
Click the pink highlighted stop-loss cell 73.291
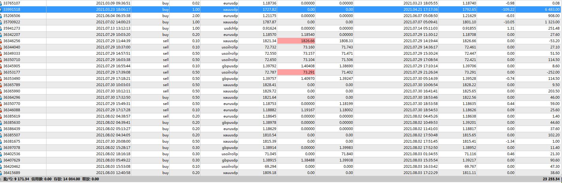pos(296,72)
